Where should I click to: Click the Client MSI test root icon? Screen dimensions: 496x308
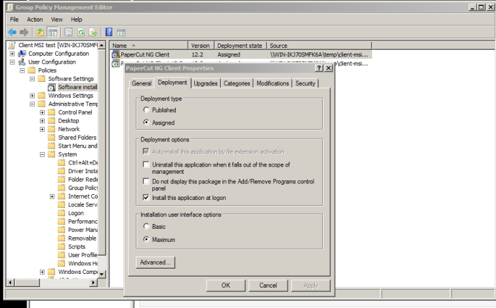(x=12, y=45)
